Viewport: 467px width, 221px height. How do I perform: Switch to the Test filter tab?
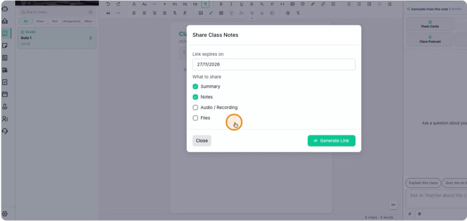54,21
